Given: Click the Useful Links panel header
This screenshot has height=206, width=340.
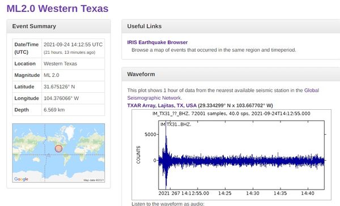Looking at the screenshot, I should pyautogui.click(x=231, y=26).
